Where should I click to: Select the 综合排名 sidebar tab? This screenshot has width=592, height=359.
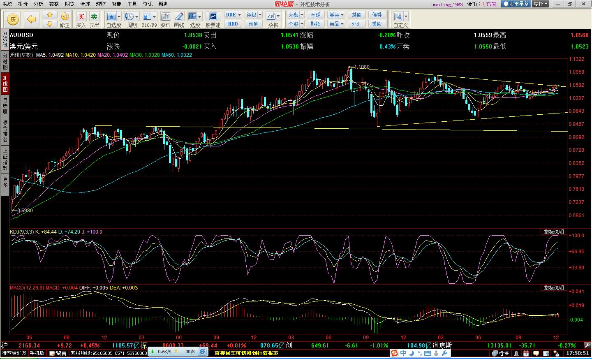point(5,131)
